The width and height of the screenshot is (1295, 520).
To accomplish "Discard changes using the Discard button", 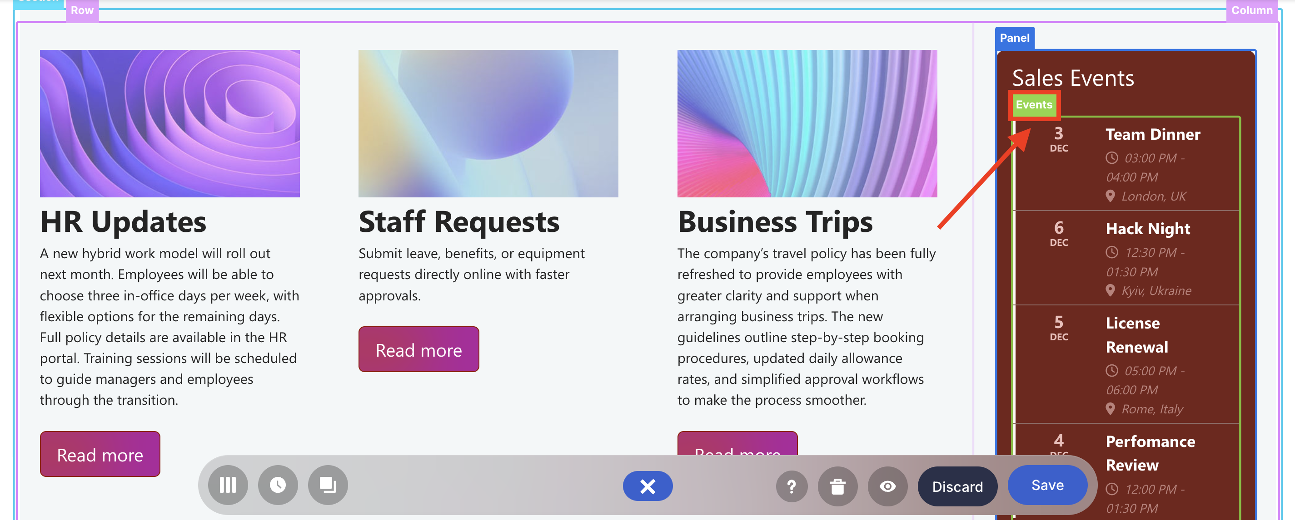I will pos(957,486).
